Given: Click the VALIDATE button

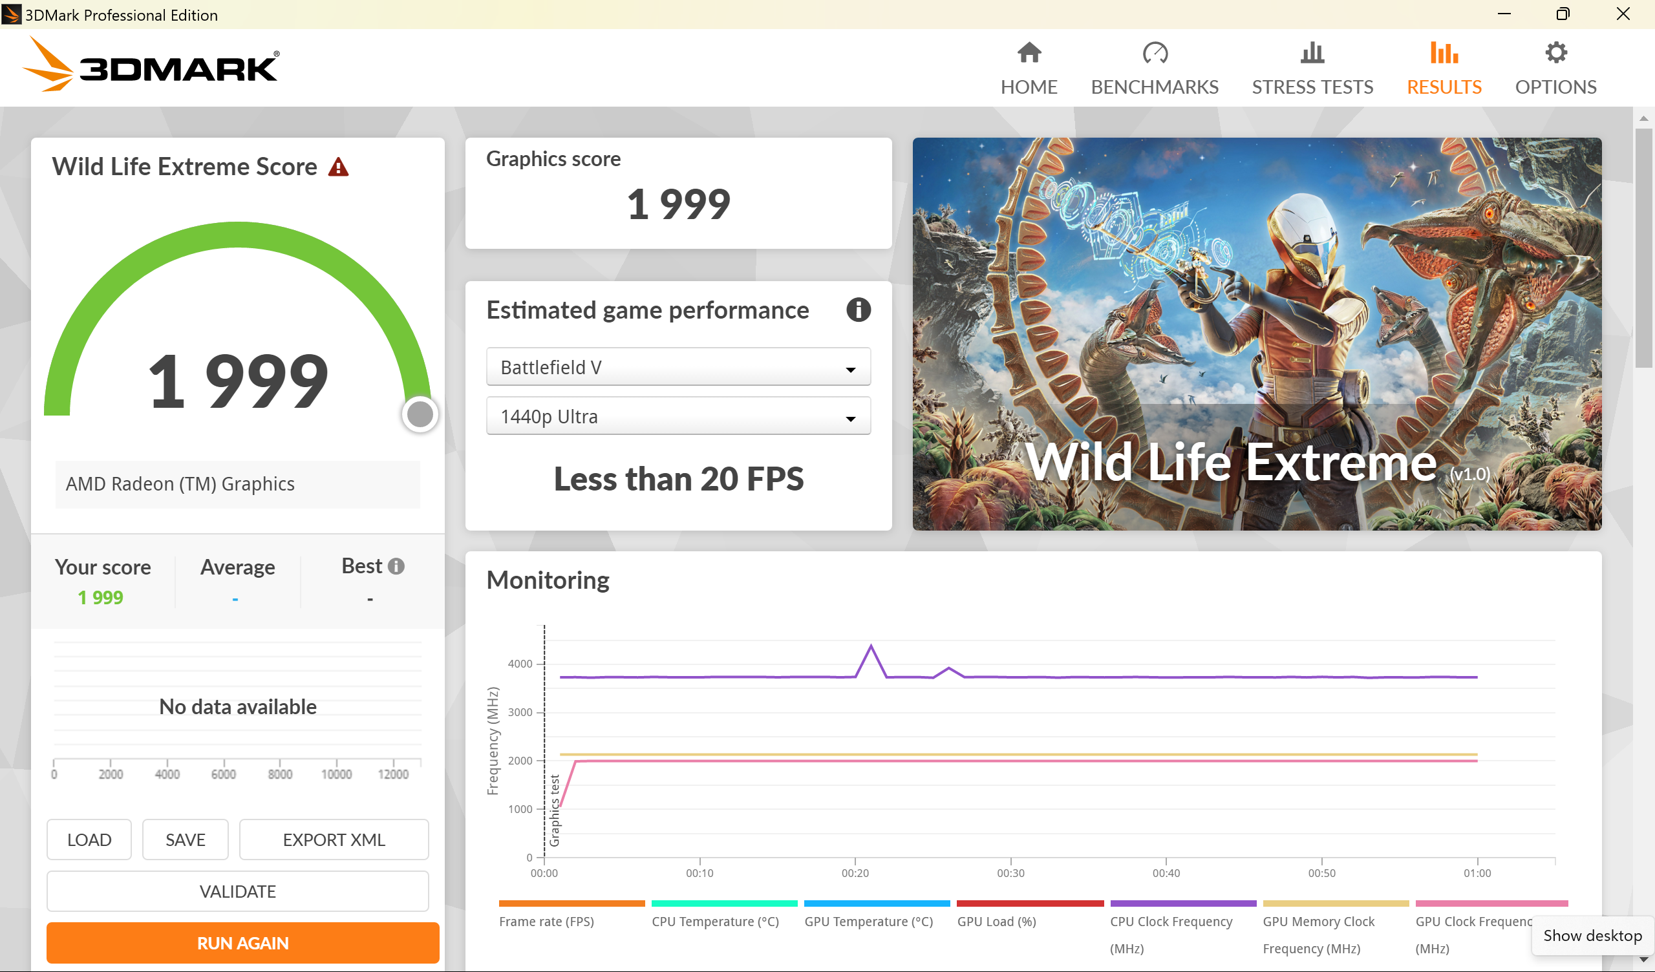Looking at the screenshot, I should (x=238, y=891).
